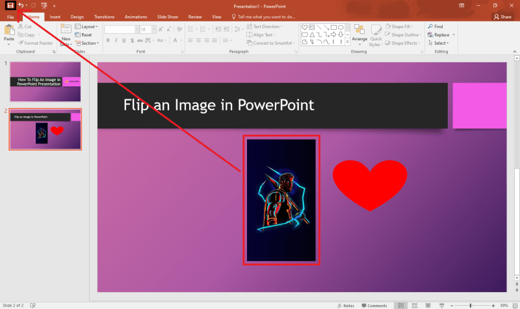Fit slide to current window icon
Screen dimensions: 520x309
[514, 305]
